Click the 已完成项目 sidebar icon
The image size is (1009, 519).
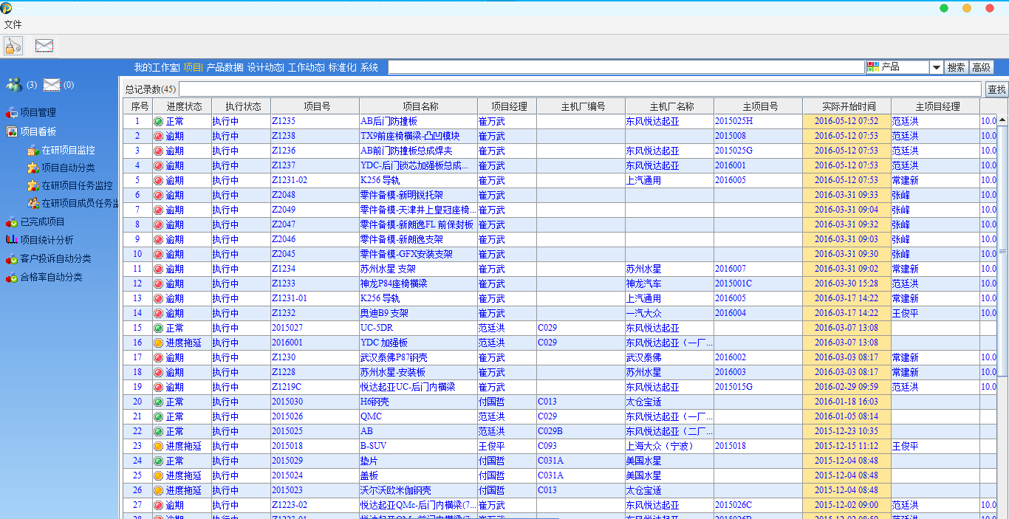[12, 221]
